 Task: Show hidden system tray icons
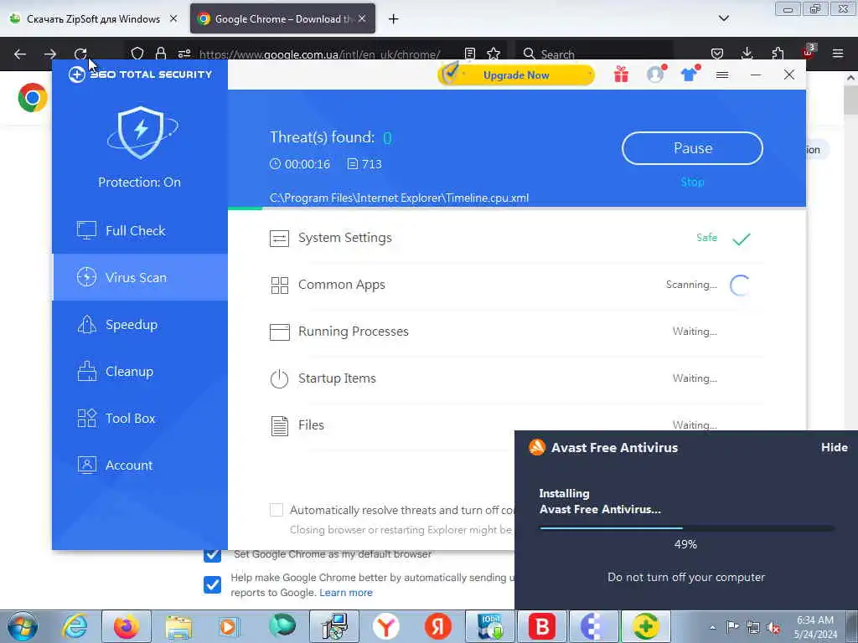coord(712,627)
